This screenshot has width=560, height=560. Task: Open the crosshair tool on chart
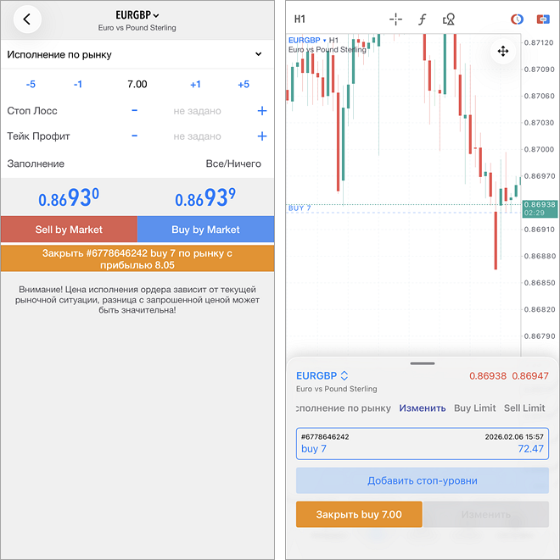(395, 19)
